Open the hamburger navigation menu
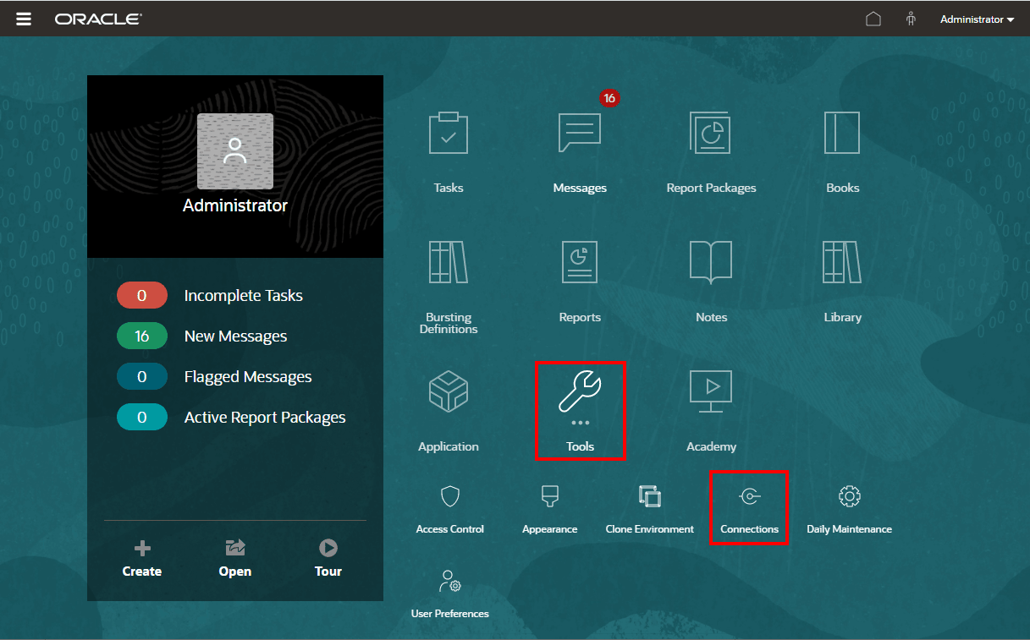Screen dimensions: 1030x640 (23, 19)
